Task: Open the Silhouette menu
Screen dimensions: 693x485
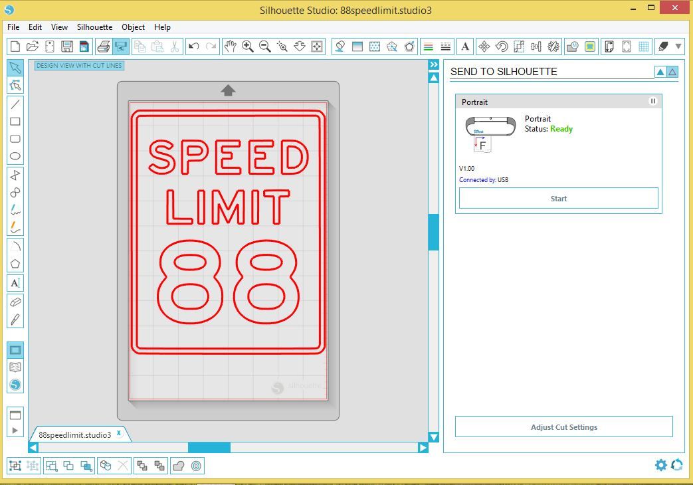Action: point(94,27)
